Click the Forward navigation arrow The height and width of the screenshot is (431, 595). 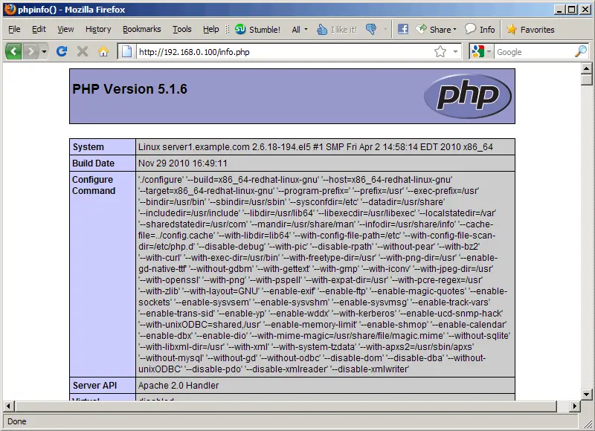[x=31, y=51]
